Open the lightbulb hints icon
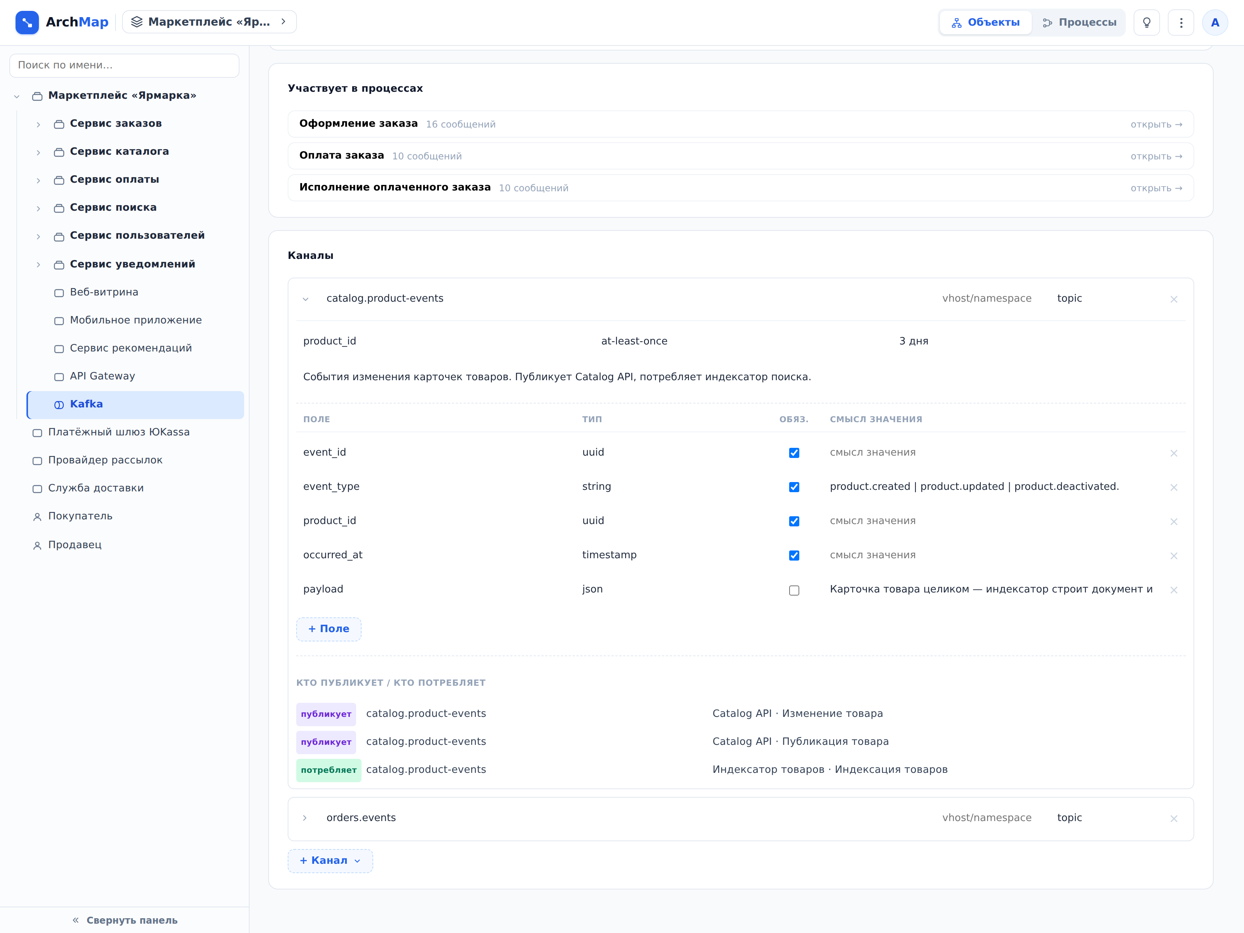The width and height of the screenshot is (1244, 933). click(x=1147, y=23)
